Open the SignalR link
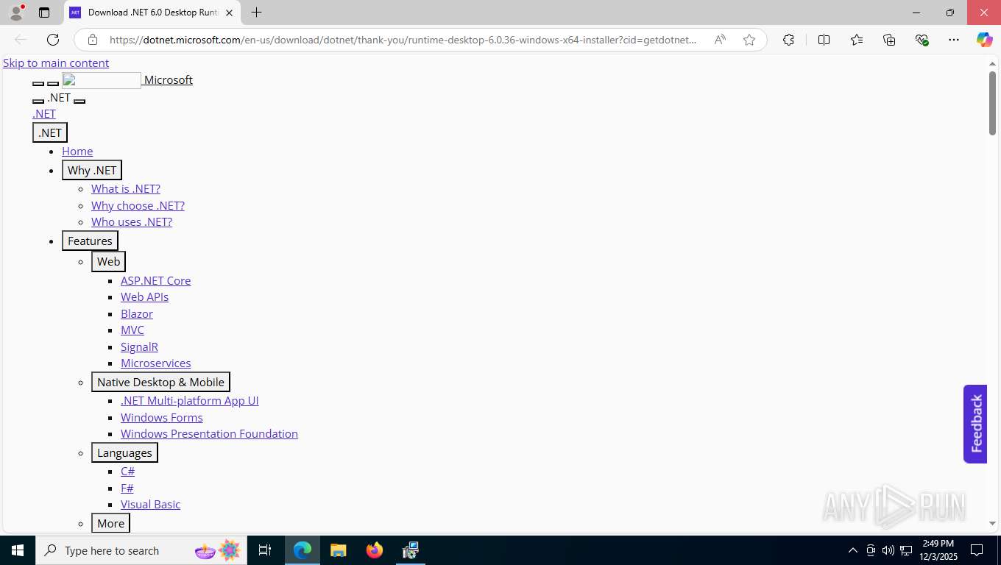The image size is (1001, 565). (139, 347)
